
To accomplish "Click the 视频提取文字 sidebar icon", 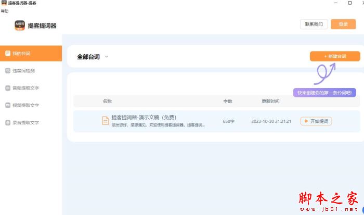I will [x=8, y=105].
